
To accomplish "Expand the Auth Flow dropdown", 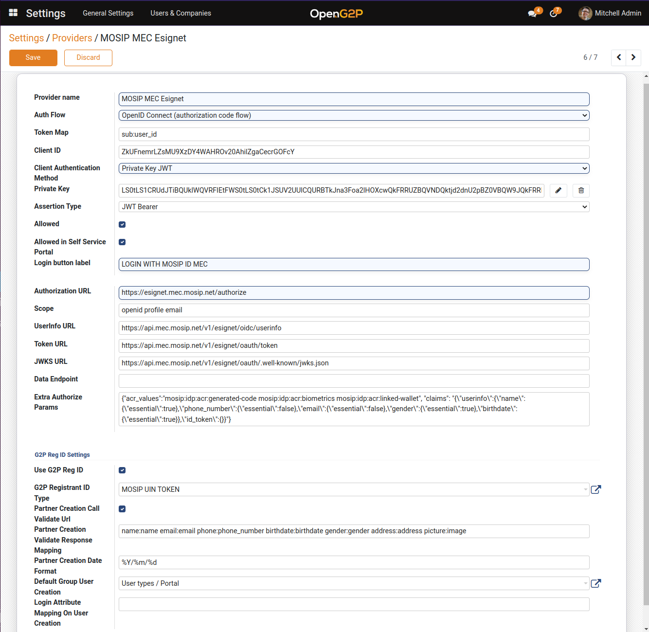I will [354, 115].
